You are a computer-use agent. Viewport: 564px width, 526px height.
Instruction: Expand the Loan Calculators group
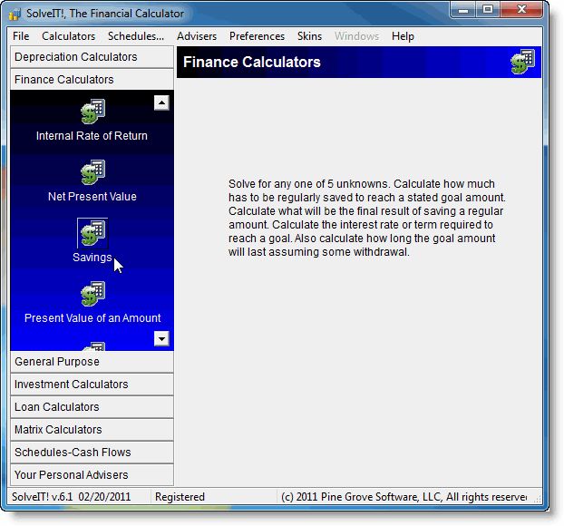(92, 407)
